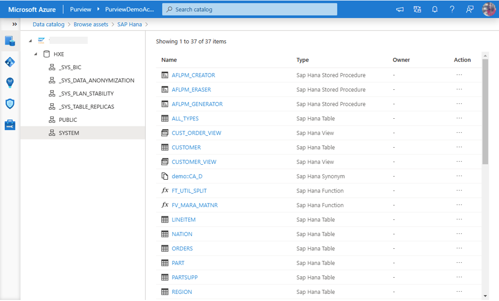Open action menu for AFLPM_CREATOR row
The image size is (499, 301).
[x=459, y=75]
